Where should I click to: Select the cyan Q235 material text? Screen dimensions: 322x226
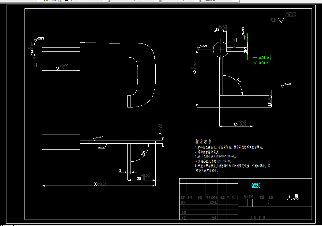pos(256,186)
